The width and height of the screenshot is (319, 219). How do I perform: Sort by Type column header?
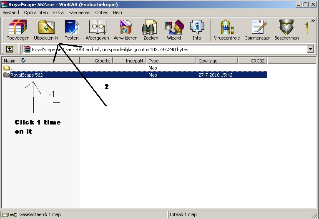coord(171,61)
